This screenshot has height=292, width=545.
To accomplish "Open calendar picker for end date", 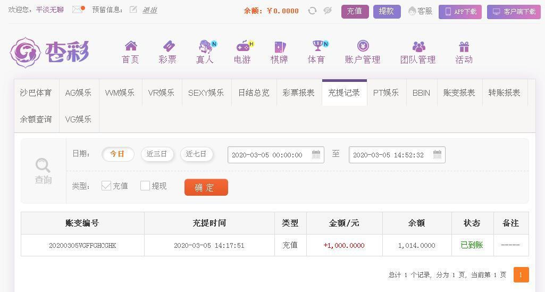I will pos(437,154).
